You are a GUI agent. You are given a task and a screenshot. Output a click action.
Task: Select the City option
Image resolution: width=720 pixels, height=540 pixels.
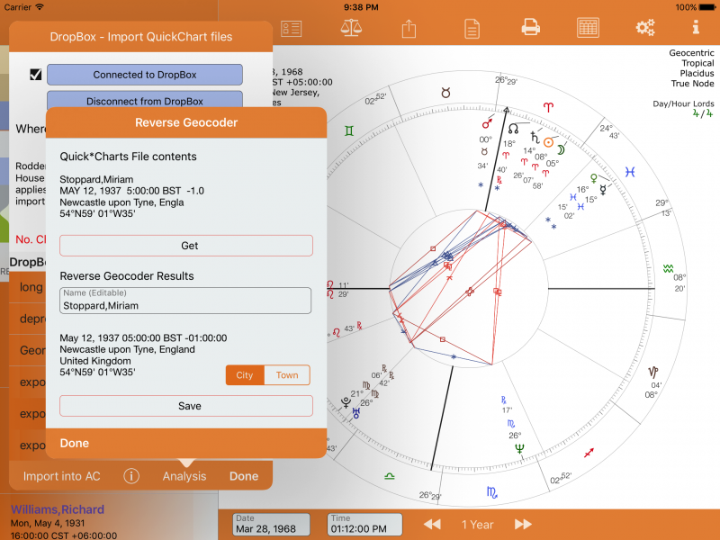tap(244, 375)
